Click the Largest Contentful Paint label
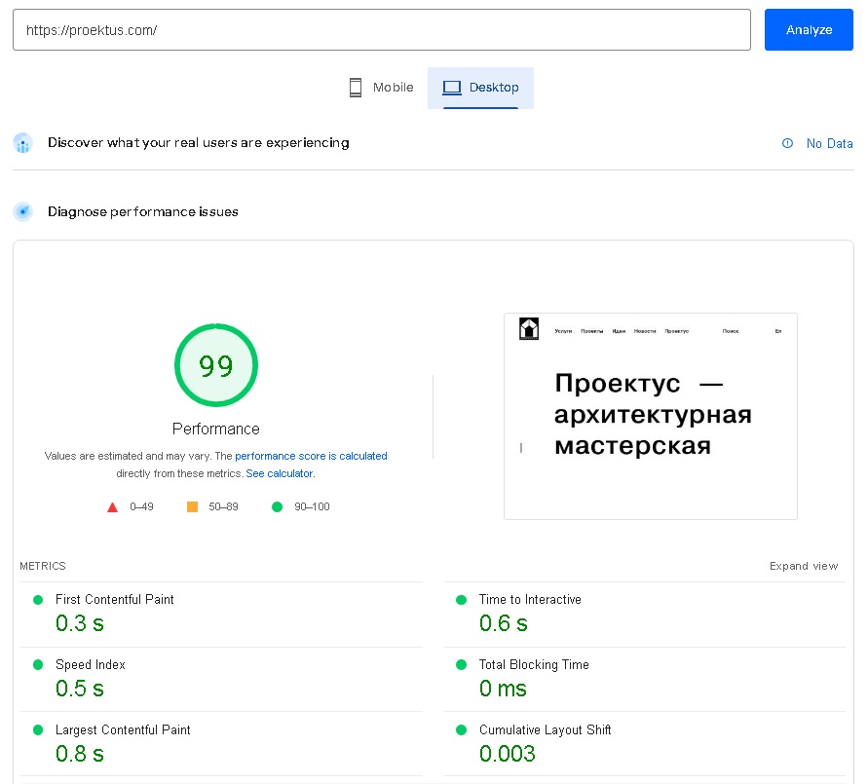Viewport: 868px width, 784px height. 123,729
